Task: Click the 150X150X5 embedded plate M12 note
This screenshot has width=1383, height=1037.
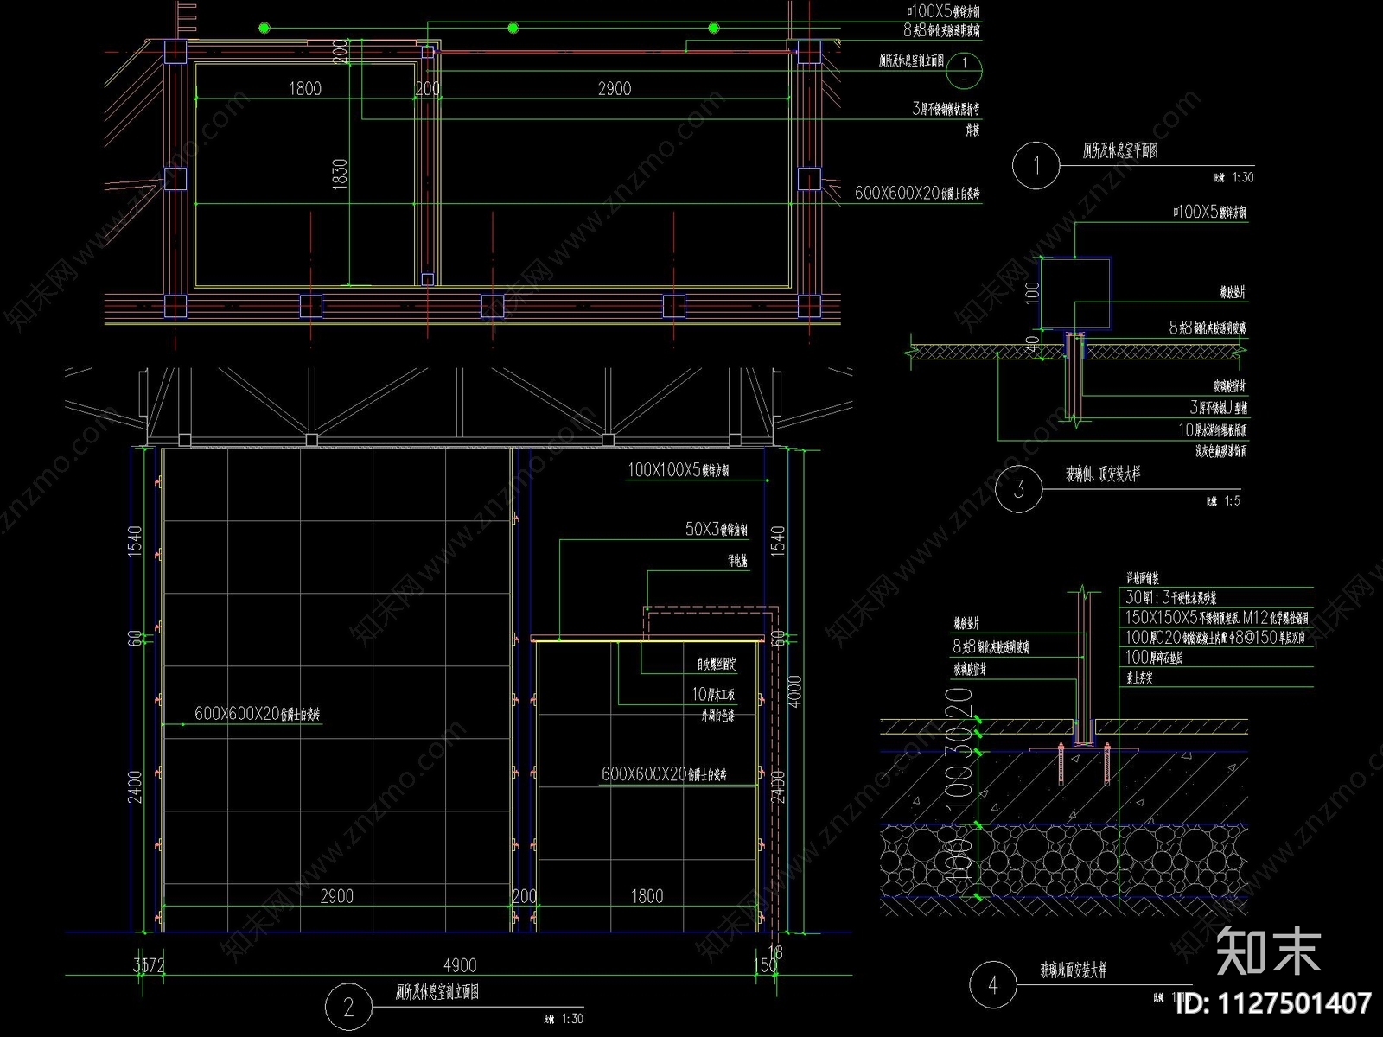Action: [x=1217, y=617]
